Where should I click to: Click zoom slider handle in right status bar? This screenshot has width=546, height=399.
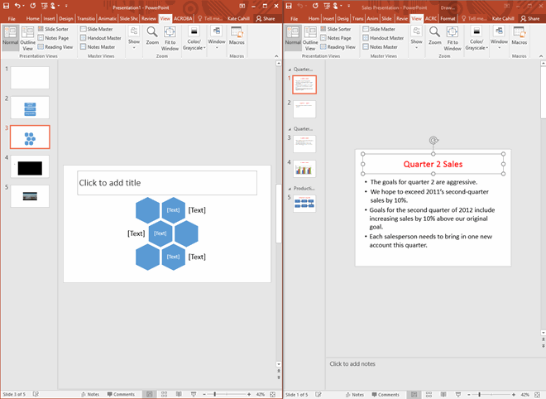pyautogui.click(x=480, y=395)
